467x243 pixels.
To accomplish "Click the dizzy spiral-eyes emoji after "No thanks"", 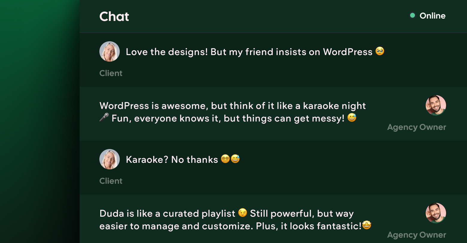I will pos(225,159).
